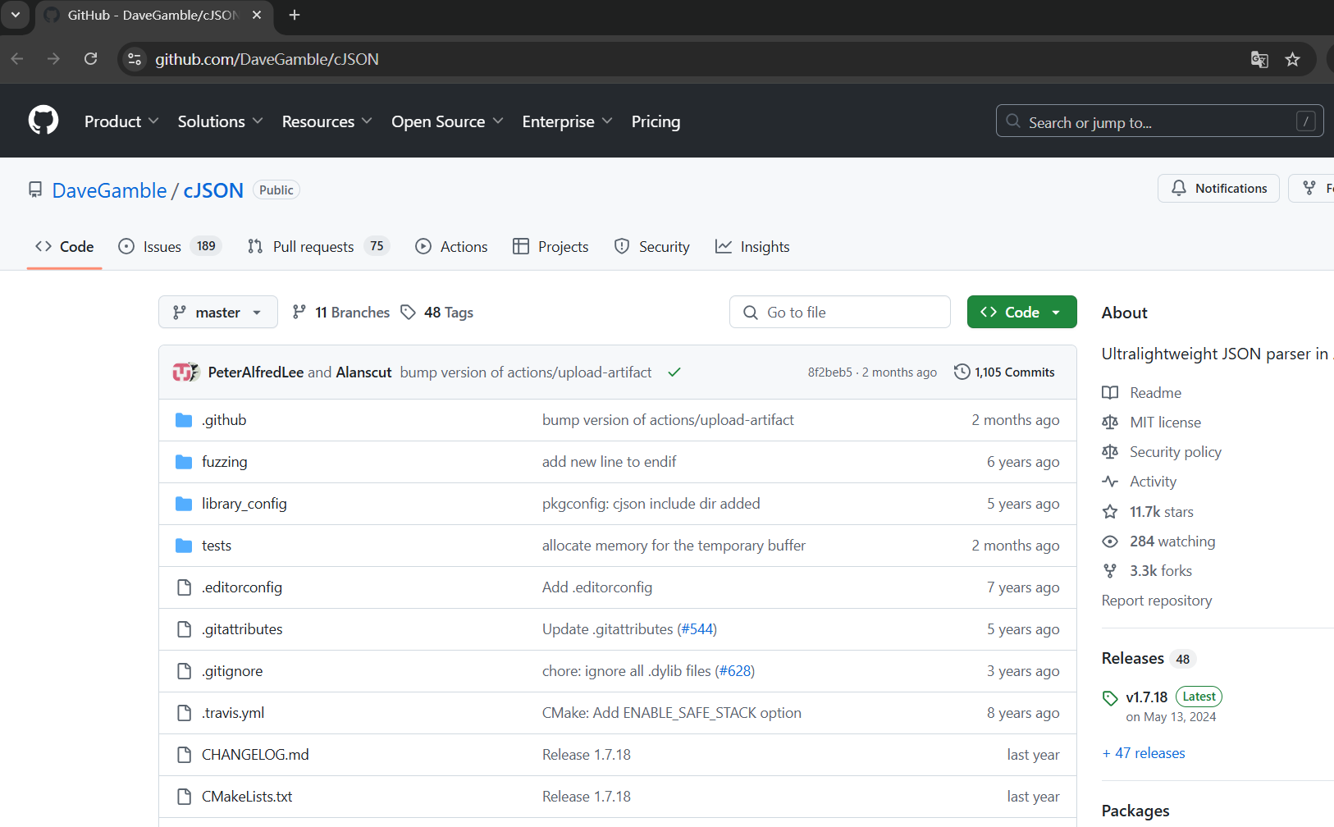Open the tab search dropdown arrow
Screen dimensions: 1334x827
pyautogui.click(x=15, y=15)
